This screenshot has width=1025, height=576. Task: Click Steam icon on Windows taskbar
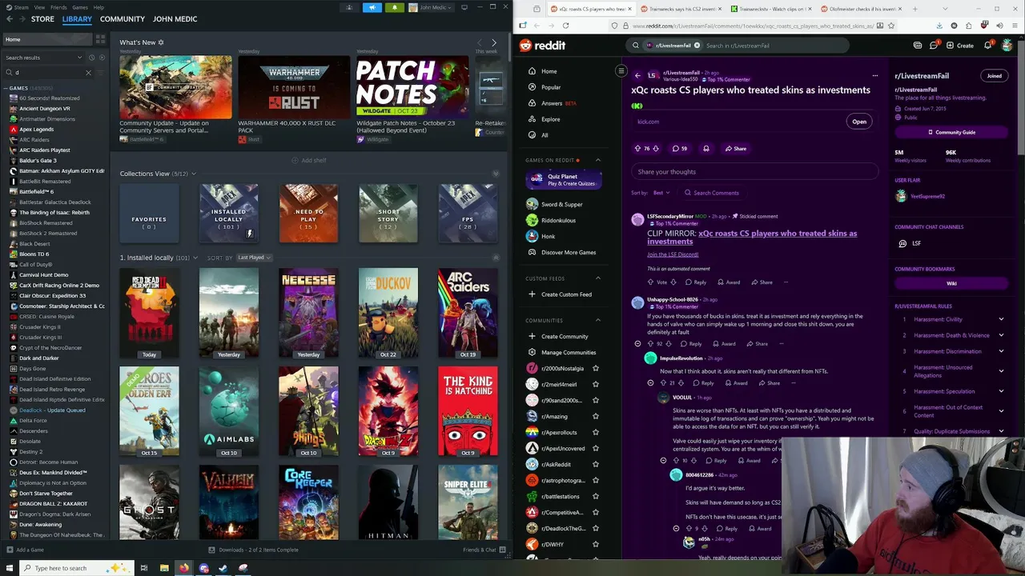(x=223, y=568)
